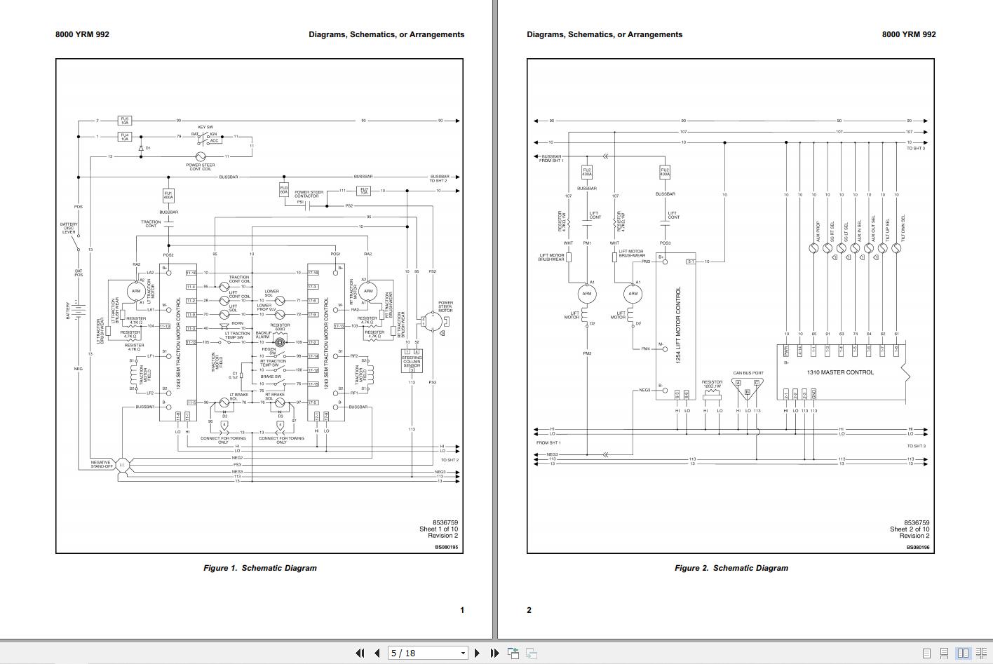Click the 'BS080196' drawing number

click(918, 547)
